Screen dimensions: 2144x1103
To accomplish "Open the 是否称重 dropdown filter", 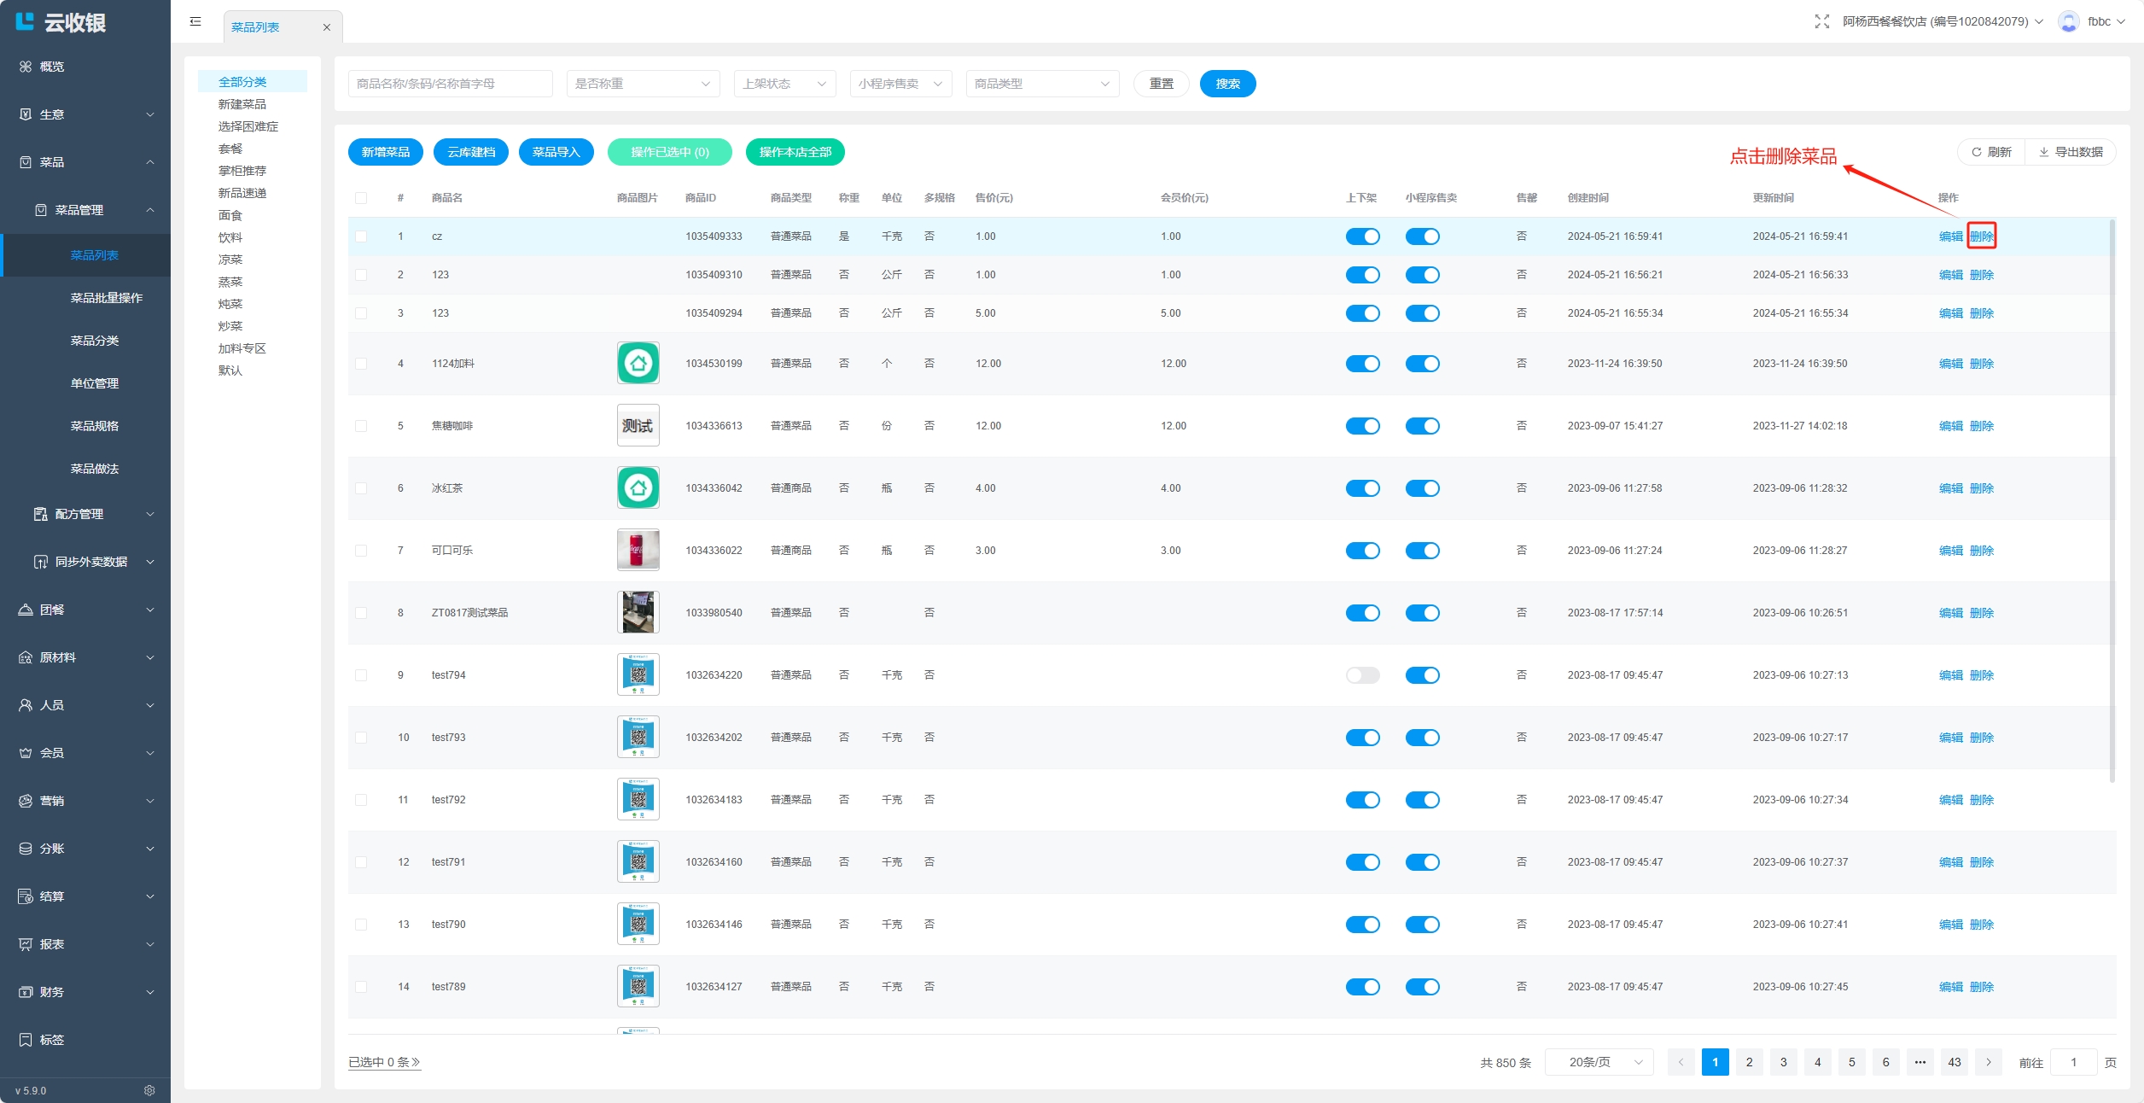I will 642,84.
